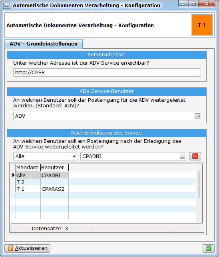
Task: Click the green checkmark confirm button
Action: pos(209,248)
